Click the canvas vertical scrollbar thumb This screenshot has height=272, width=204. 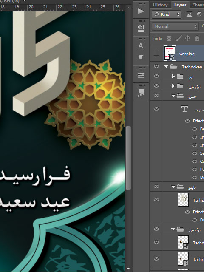tap(128, 158)
